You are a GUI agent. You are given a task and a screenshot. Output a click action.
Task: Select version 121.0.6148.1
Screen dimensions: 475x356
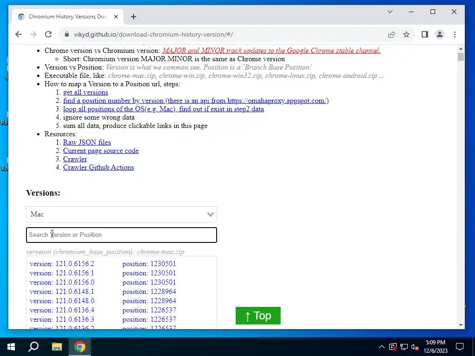62,292
